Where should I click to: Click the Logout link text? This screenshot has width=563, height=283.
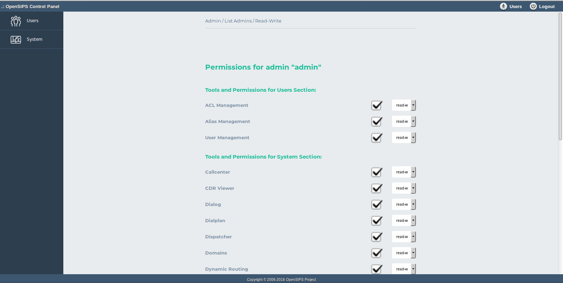(x=547, y=6)
